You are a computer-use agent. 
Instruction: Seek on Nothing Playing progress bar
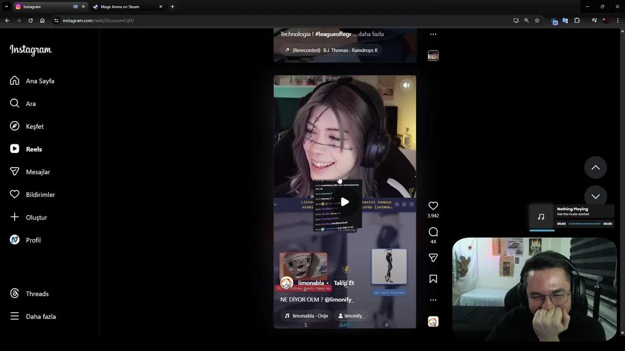(x=584, y=224)
